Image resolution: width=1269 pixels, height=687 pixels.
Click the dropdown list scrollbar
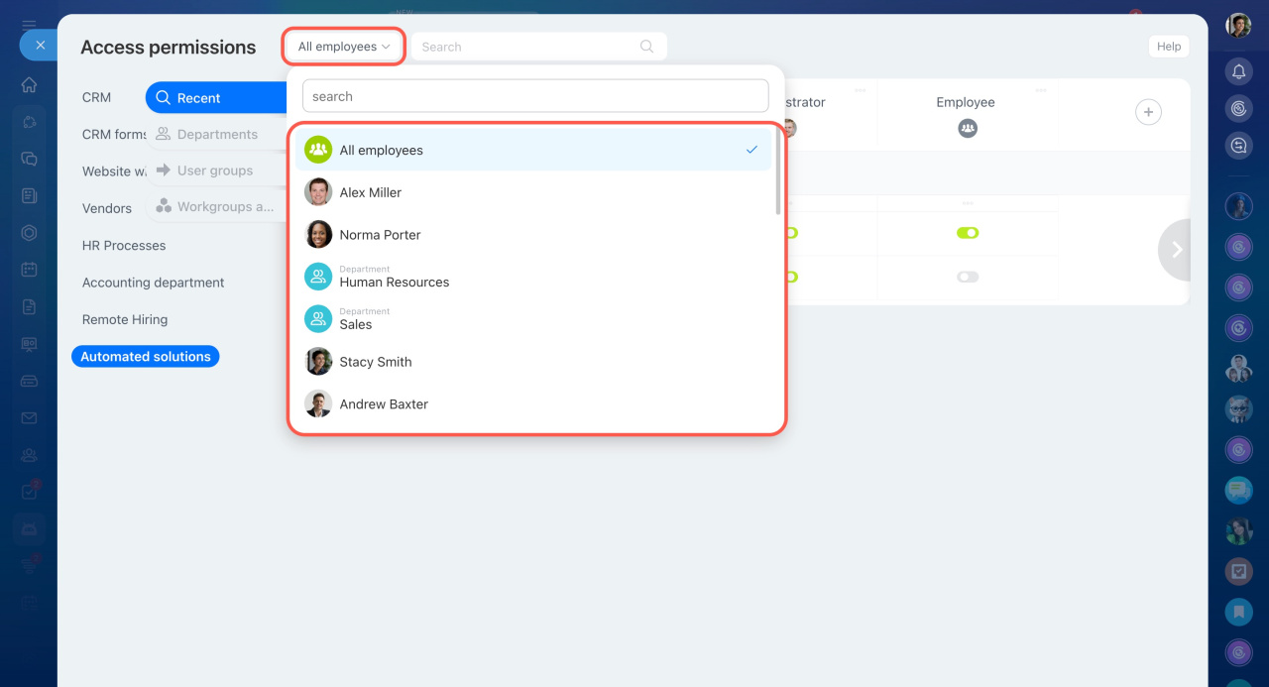click(x=778, y=173)
